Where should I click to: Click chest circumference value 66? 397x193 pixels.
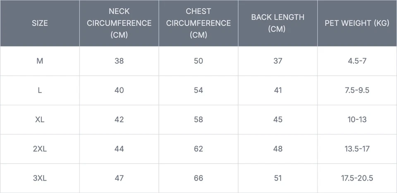[x=198, y=178]
